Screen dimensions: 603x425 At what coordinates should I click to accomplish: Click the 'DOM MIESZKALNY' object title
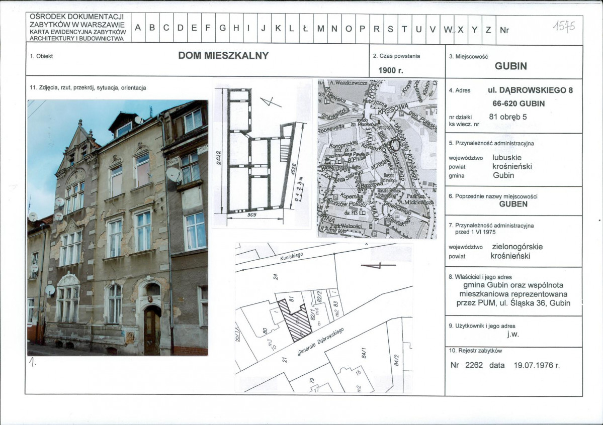223,56
